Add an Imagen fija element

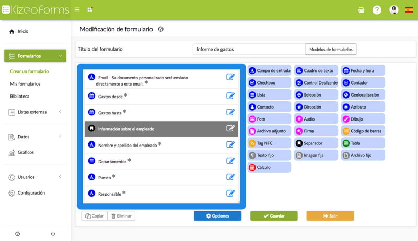tap(316, 155)
